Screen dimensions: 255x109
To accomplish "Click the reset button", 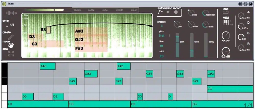I will coord(105,10).
